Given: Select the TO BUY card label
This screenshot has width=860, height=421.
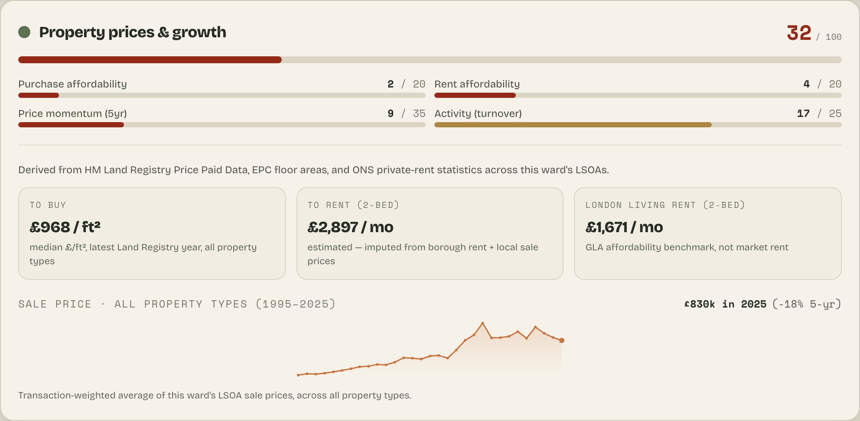Looking at the screenshot, I should pyautogui.click(x=48, y=205).
